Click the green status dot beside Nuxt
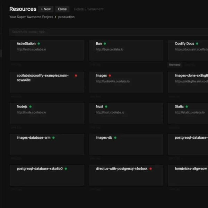This screenshot has height=208, width=208. 106,106
